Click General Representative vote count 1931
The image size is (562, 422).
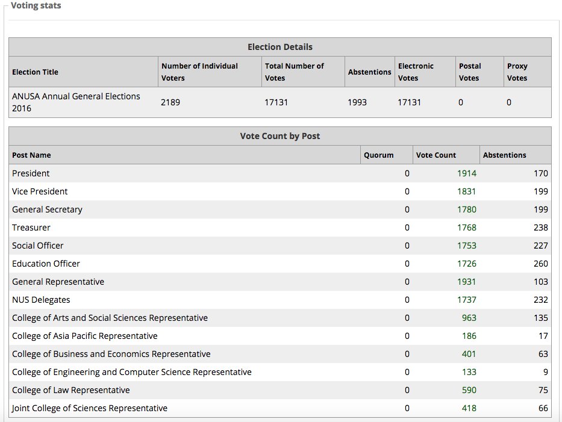(x=466, y=282)
